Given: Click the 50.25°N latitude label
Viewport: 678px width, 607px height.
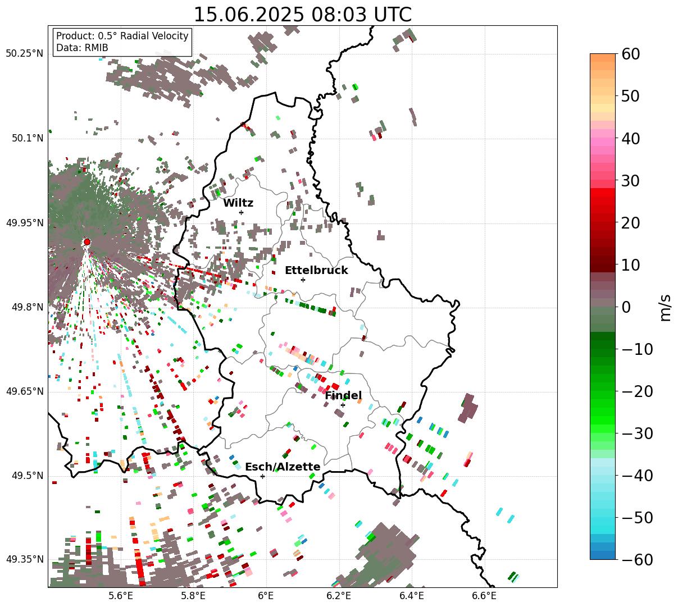Looking at the screenshot, I should (x=25, y=54).
